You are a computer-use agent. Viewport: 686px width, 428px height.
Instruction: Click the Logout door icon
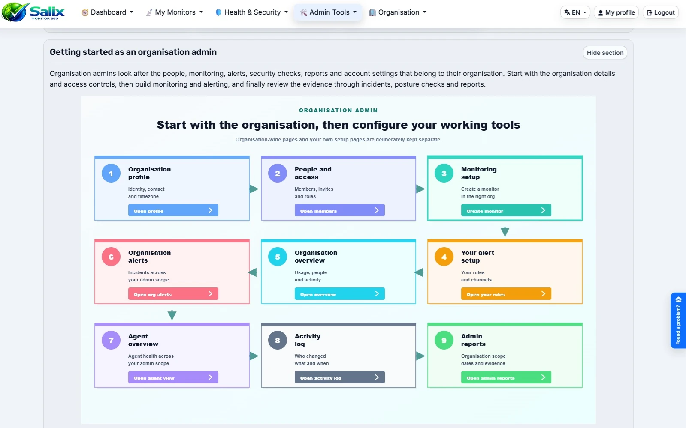[650, 13]
